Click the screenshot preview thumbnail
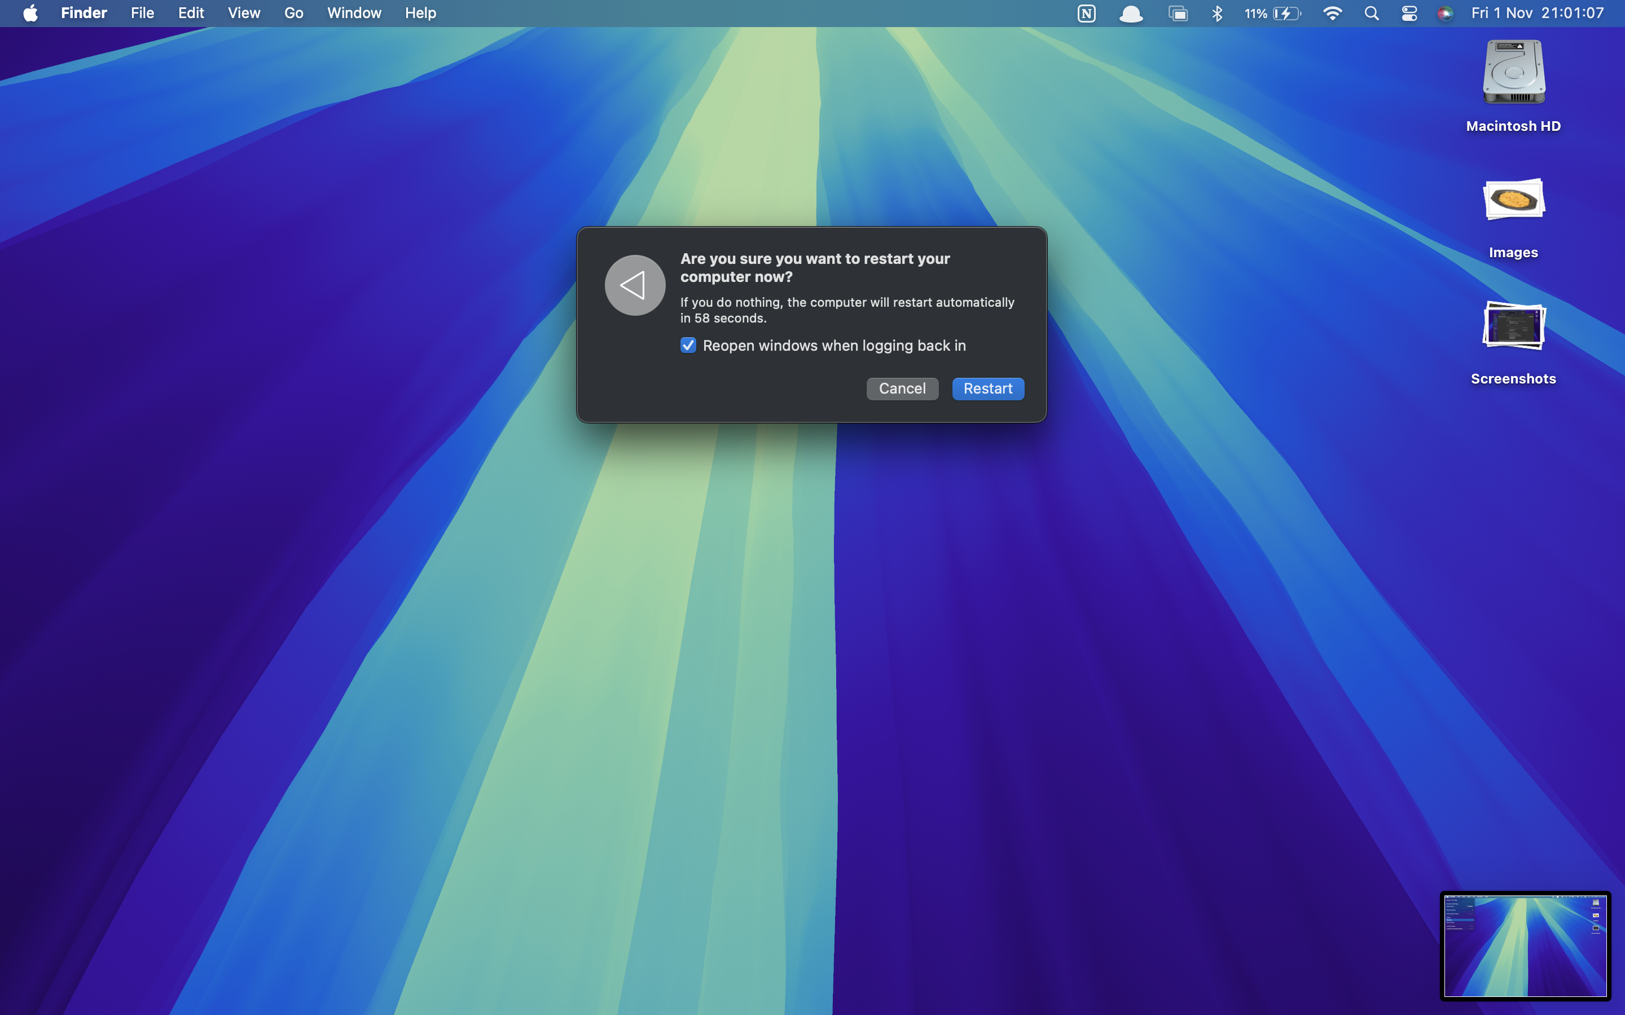 (x=1525, y=945)
